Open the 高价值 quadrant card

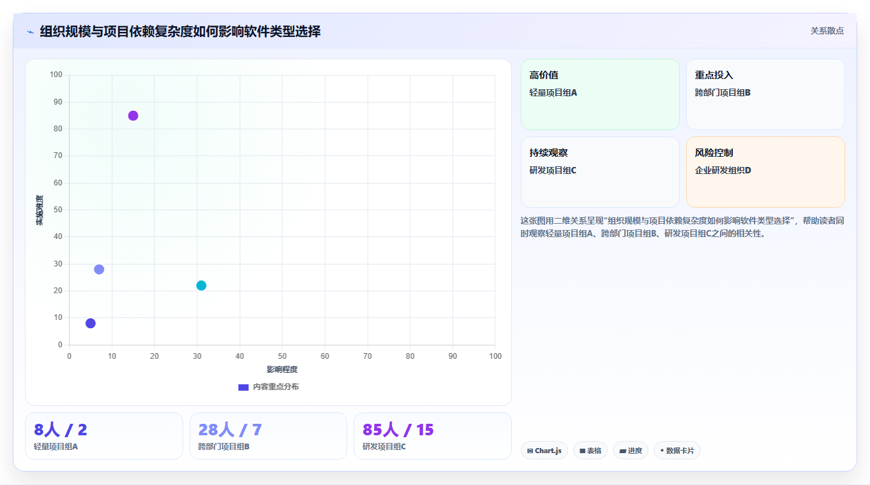coord(600,94)
